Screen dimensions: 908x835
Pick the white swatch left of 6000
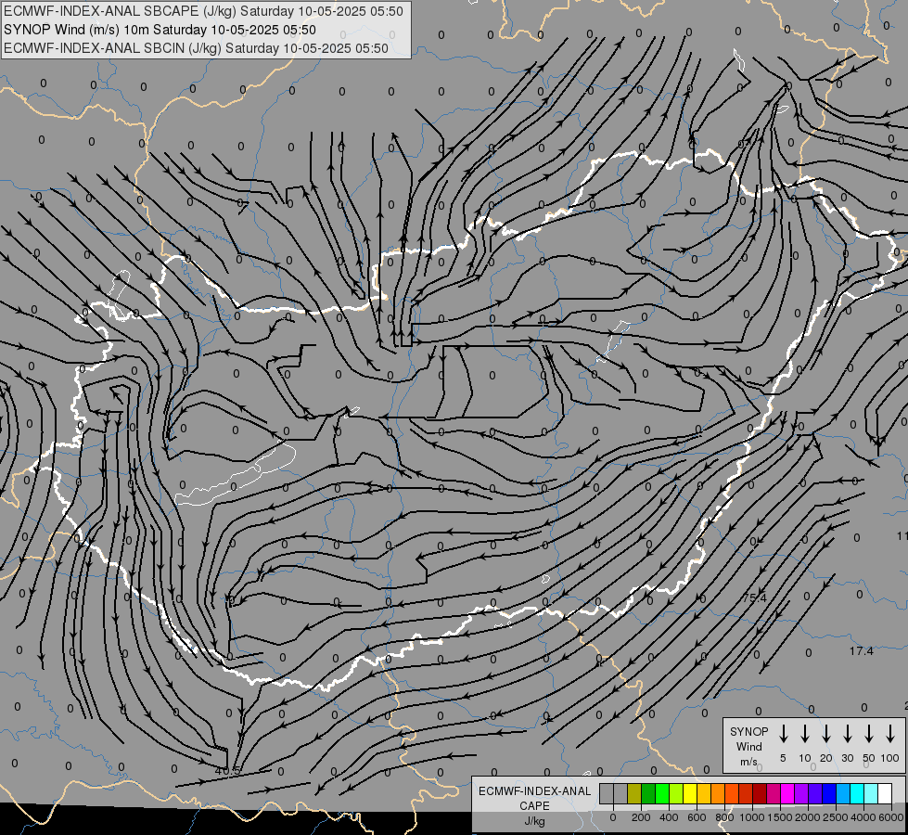885,793
